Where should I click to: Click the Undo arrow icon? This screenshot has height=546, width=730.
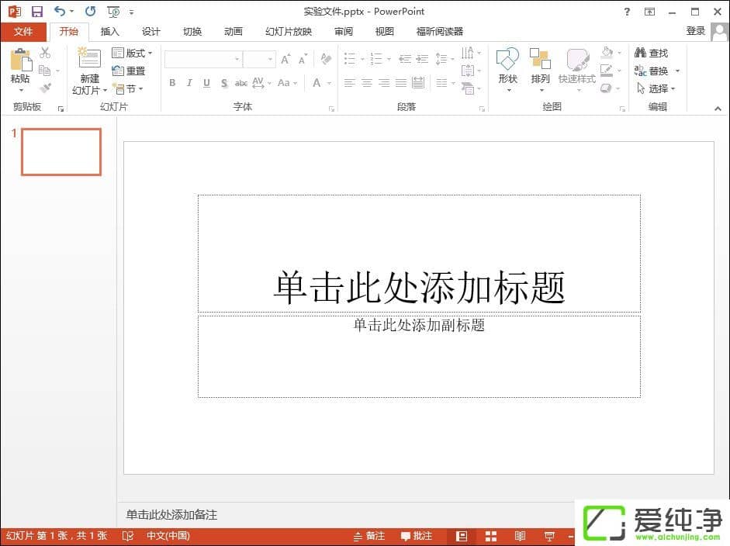tap(60, 11)
